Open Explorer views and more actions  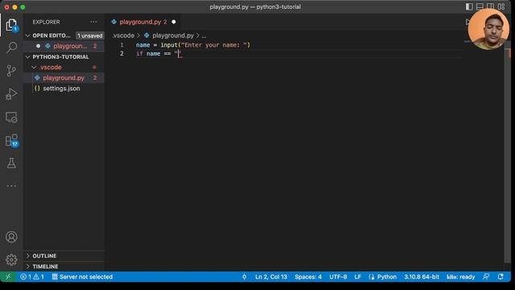pyautogui.click(x=93, y=22)
